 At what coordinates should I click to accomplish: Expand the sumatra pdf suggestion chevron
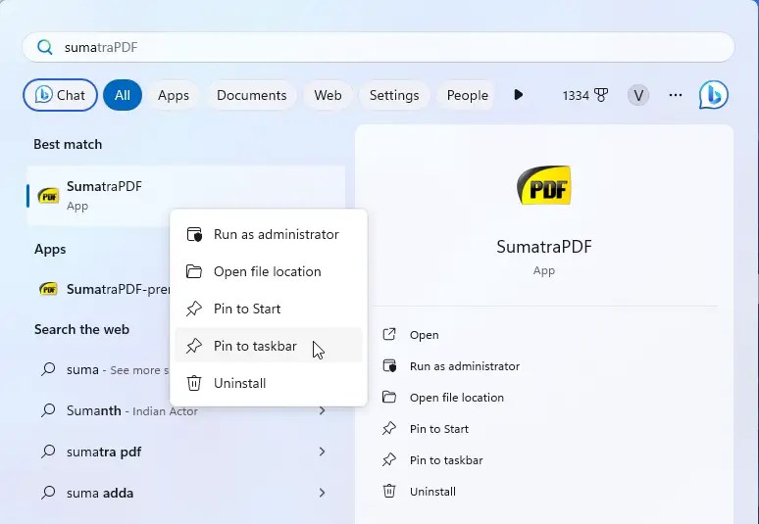pyautogui.click(x=322, y=452)
